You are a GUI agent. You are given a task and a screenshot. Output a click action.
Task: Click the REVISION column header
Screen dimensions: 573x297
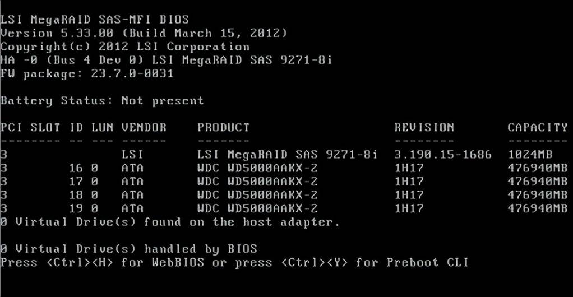424,127
